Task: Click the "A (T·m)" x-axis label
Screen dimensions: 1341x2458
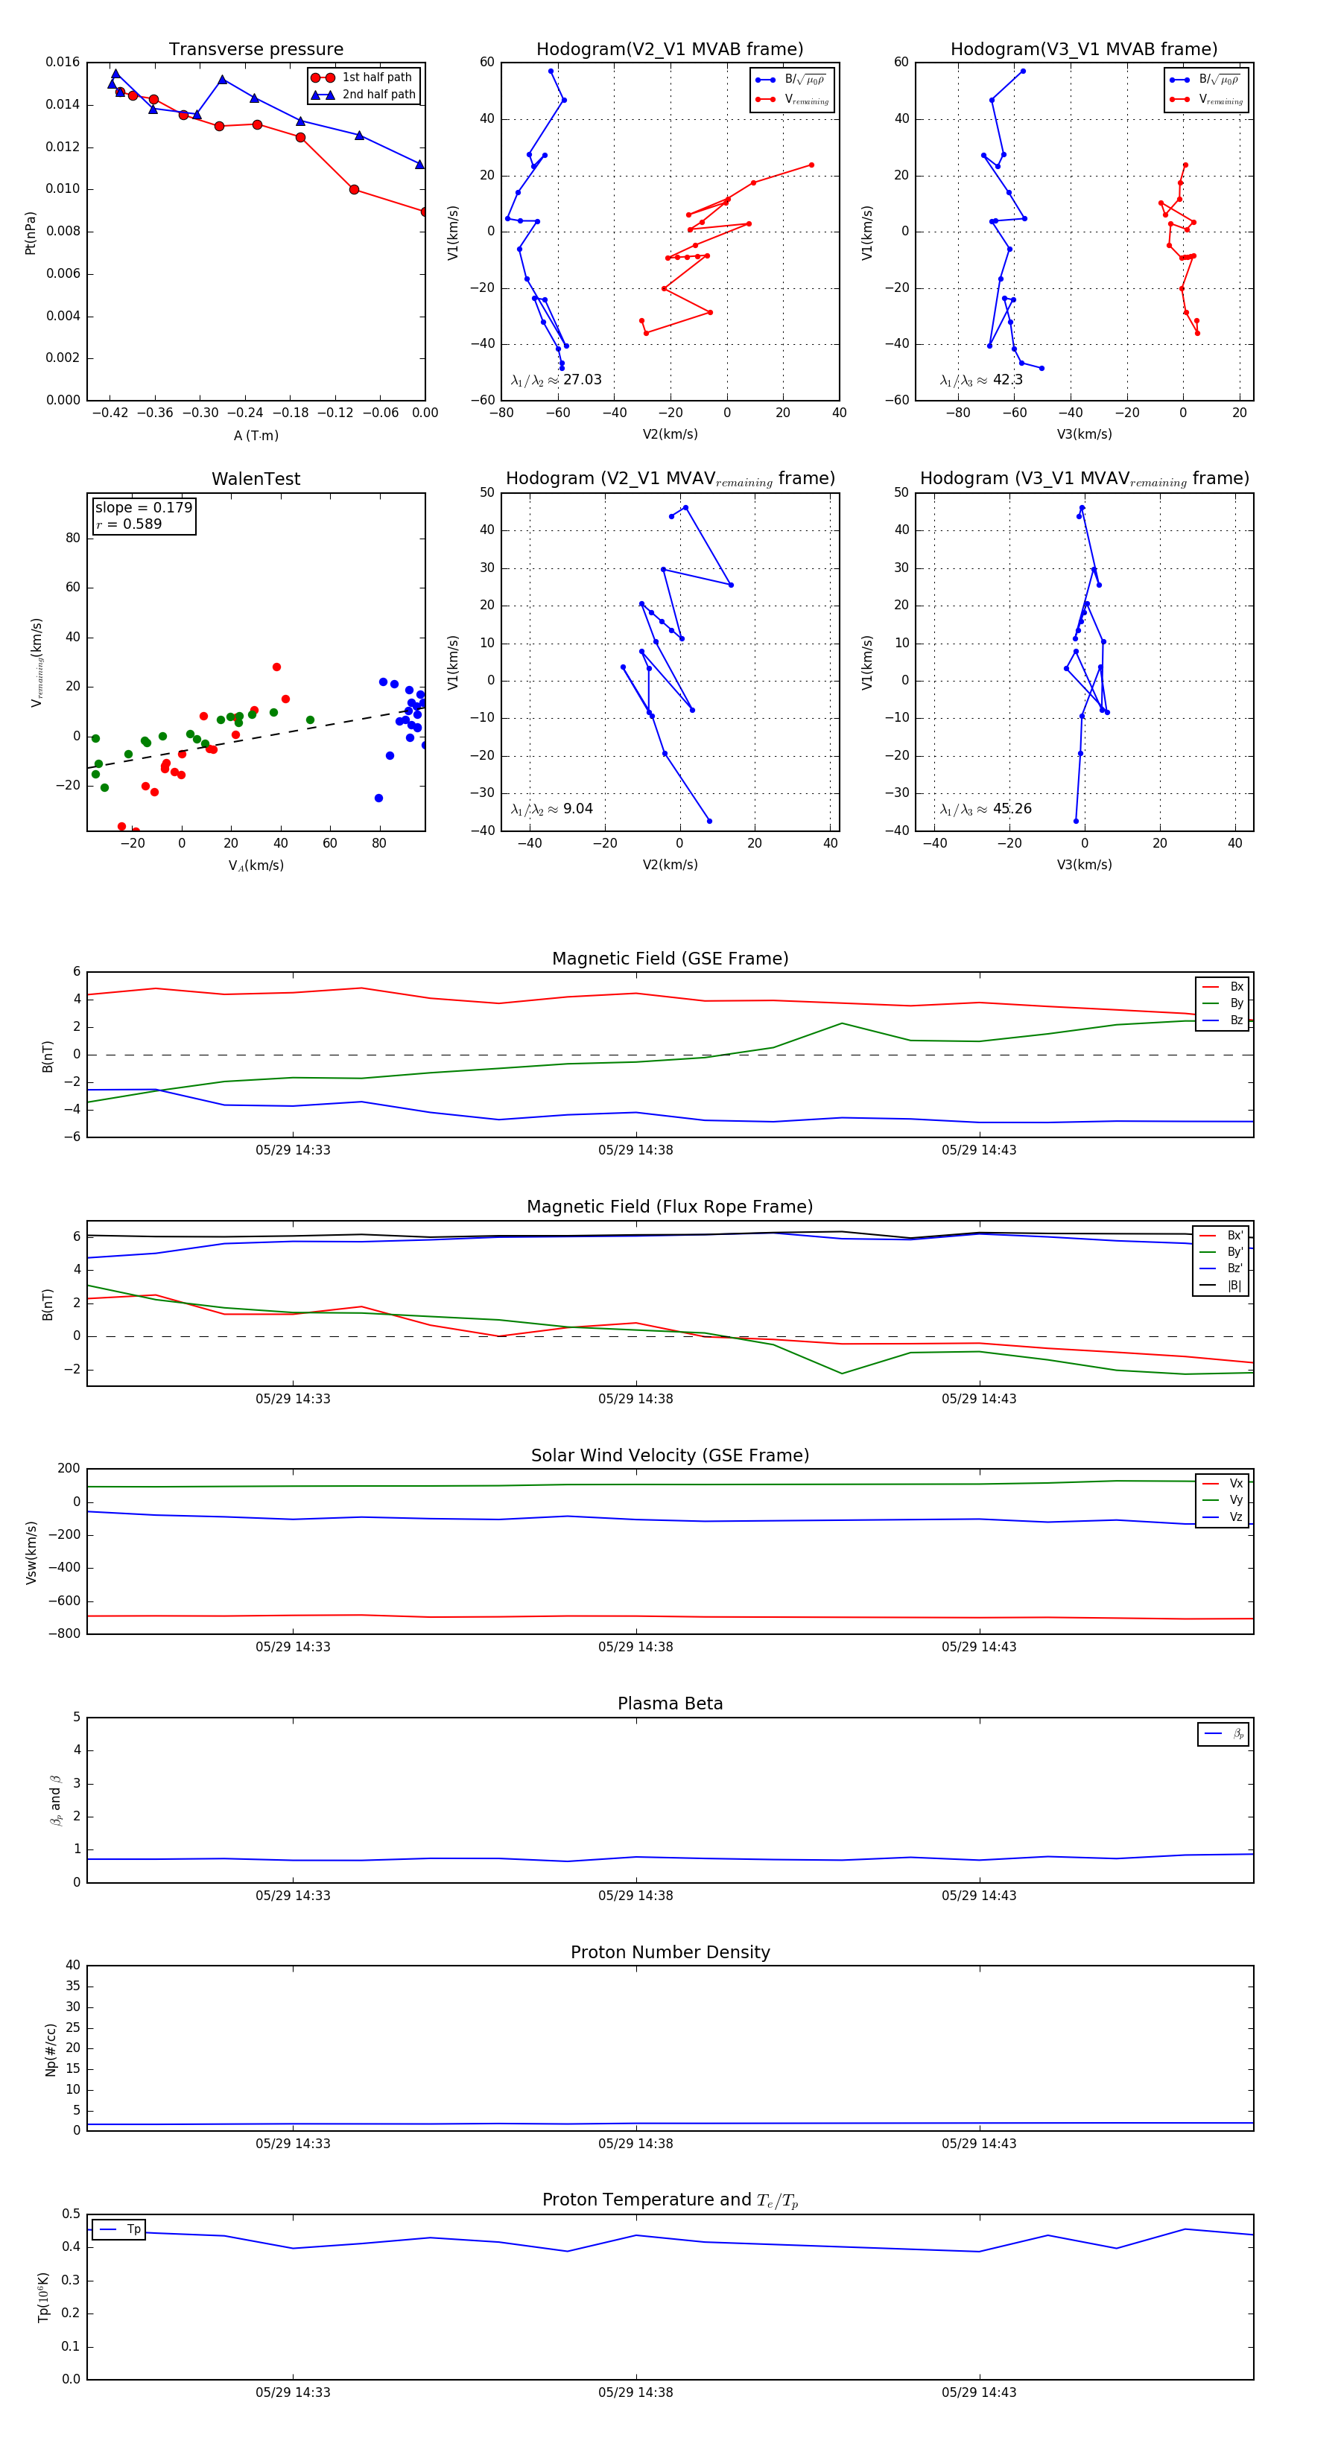Action: (256, 435)
